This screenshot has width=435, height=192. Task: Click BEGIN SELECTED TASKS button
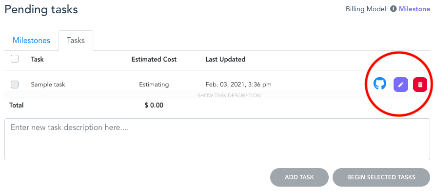click(x=381, y=177)
